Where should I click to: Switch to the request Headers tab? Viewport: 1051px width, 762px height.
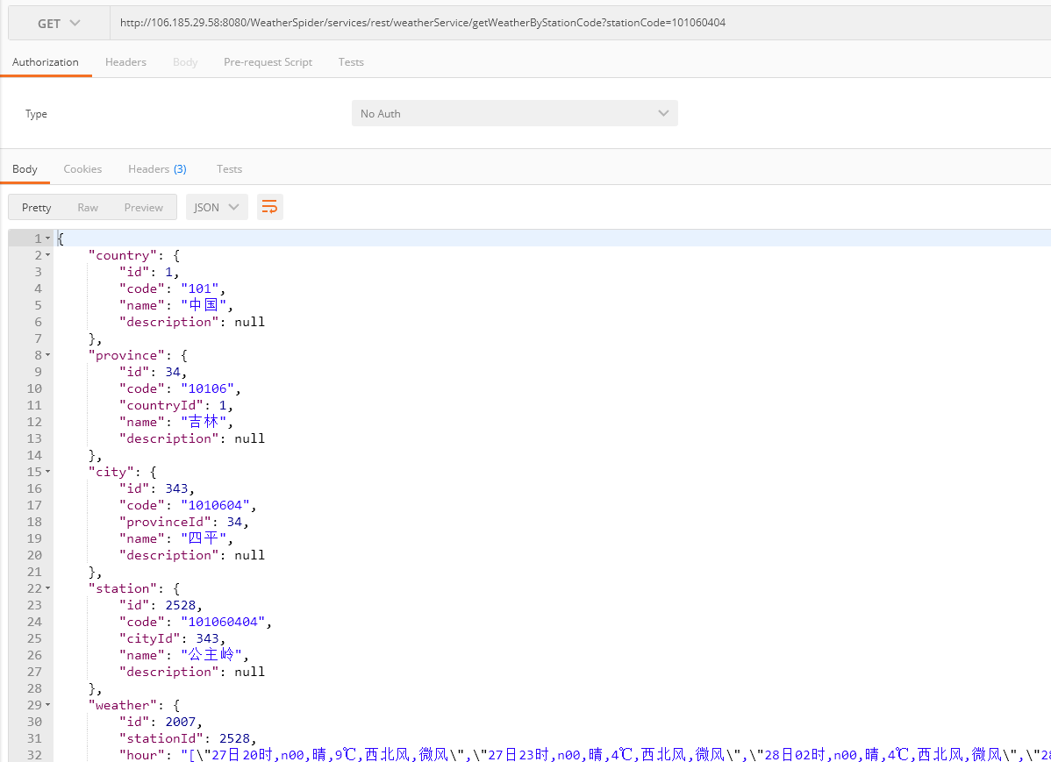coord(125,61)
